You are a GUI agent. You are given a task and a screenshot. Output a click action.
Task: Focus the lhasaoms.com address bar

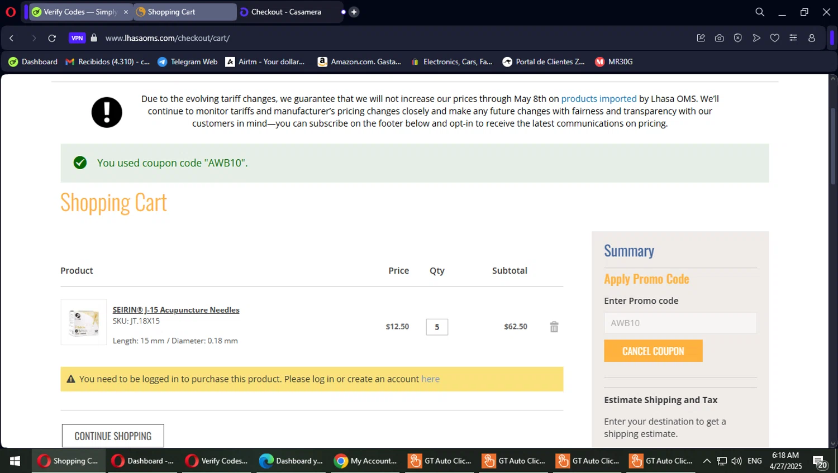pos(168,38)
